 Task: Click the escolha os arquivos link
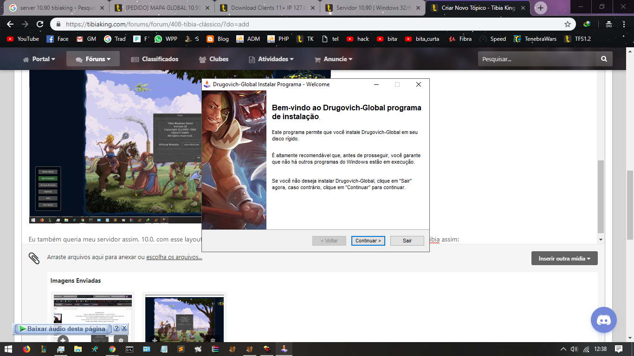click(x=174, y=257)
